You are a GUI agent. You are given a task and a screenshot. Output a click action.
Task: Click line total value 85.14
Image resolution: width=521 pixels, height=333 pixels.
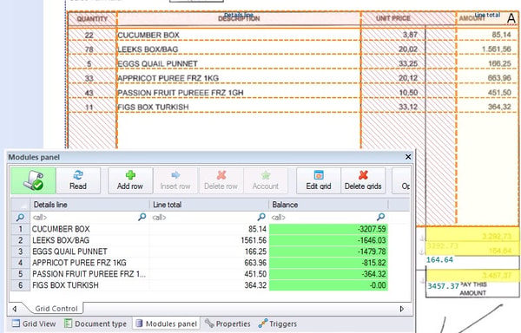(x=209, y=229)
